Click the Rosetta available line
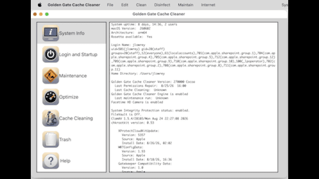The width and height of the screenshot is (319, 179). pos(132,37)
